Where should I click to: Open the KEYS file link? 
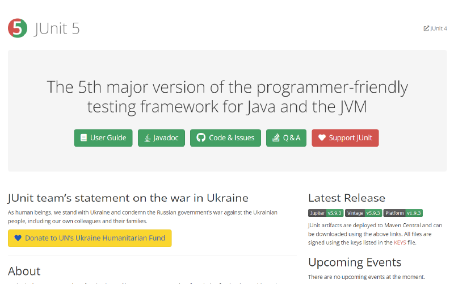point(400,243)
